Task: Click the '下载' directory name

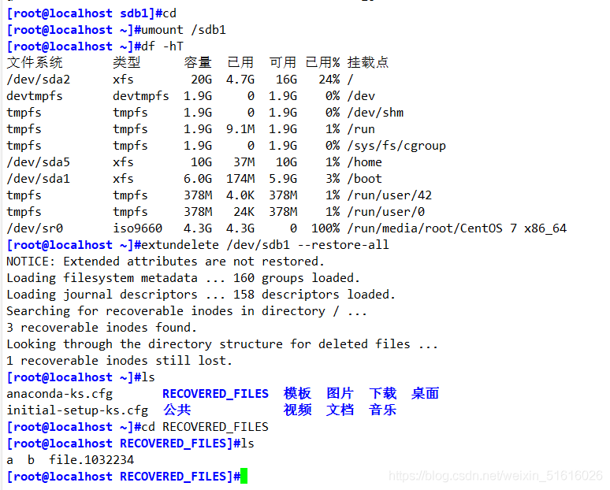Action: tap(383, 394)
